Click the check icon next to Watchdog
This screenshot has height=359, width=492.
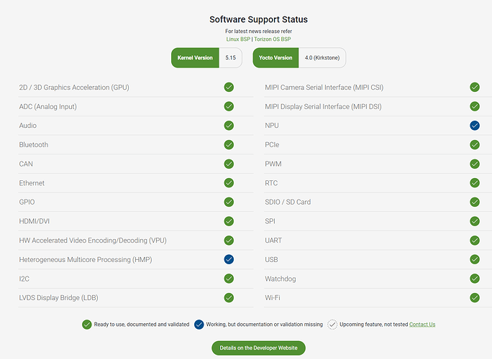point(475,279)
